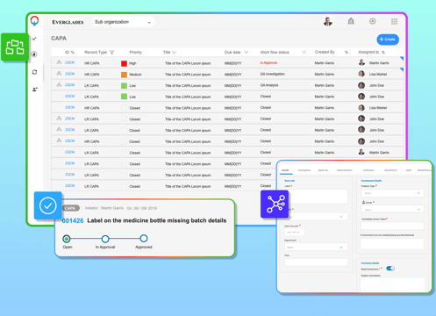Open the checkmark item in left sidebar
The image size is (436, 316).
click(34, 39)
